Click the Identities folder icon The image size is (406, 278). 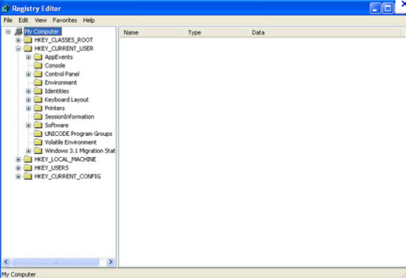tap(38, 91)
